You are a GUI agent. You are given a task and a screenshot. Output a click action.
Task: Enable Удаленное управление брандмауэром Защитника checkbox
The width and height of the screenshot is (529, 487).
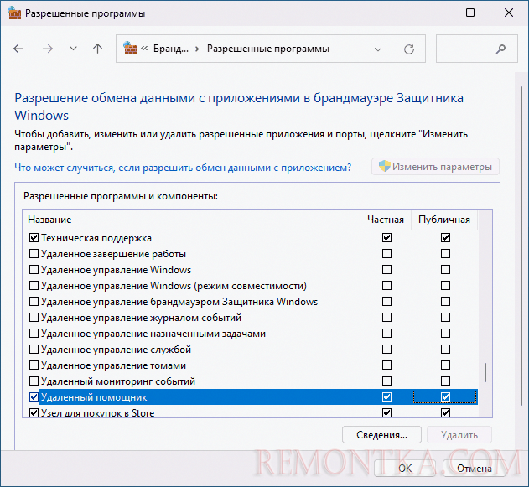pos(34,301)
